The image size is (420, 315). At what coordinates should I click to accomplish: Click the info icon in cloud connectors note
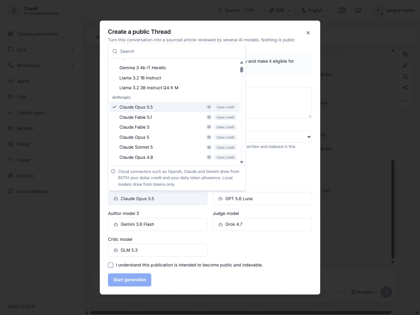pos(113,171)
